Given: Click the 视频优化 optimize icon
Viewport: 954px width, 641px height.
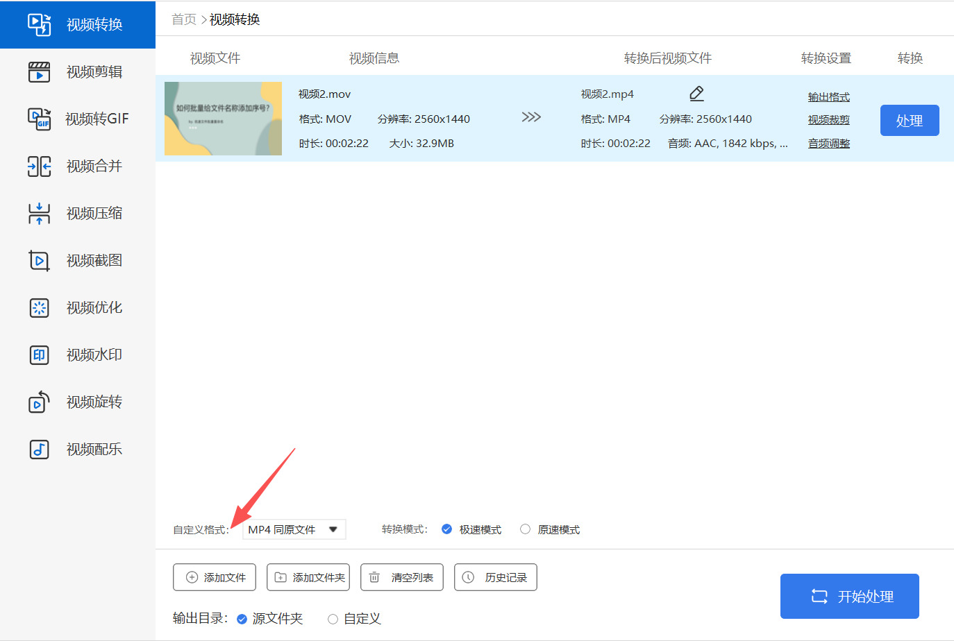Looking at the screenshot, I should point(39,307).
